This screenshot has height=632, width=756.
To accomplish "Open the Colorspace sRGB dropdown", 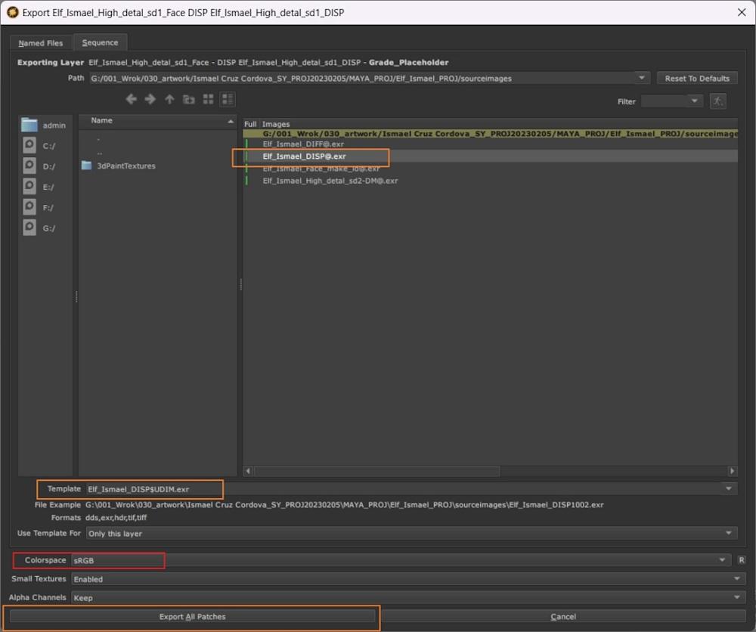I will 400,560.
